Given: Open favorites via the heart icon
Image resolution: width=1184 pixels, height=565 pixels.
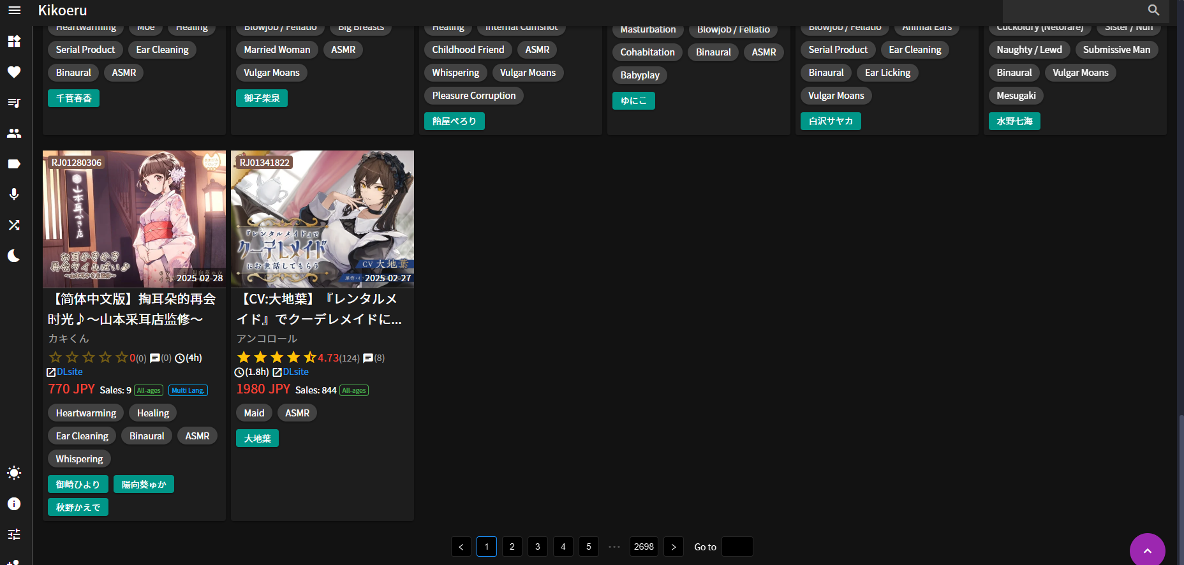Looking at the screenshot, I should click(x=14, y=72).
